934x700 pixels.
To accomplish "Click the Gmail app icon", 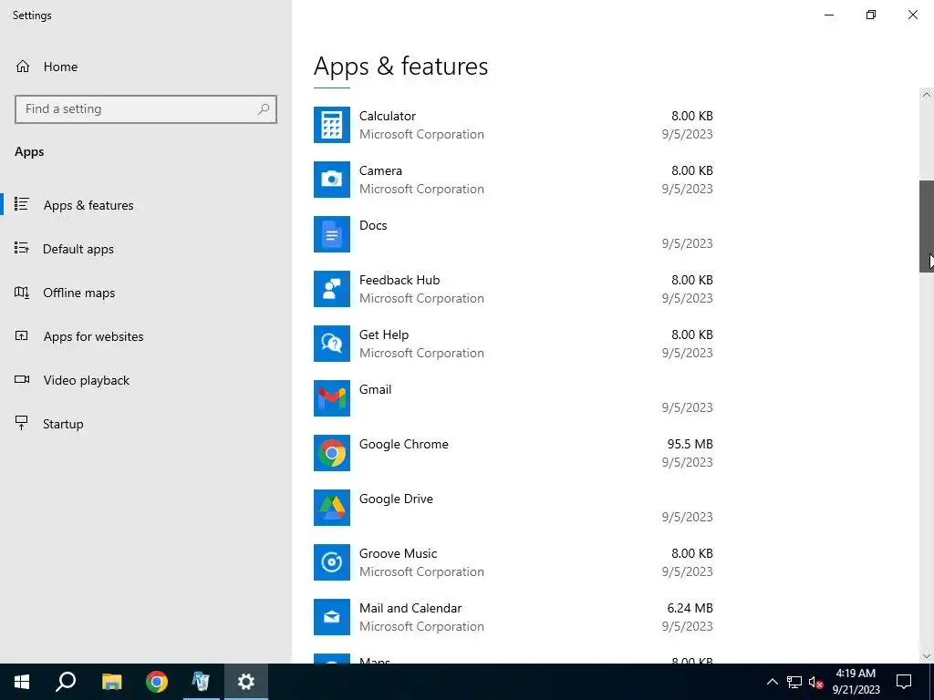I will [x=332, y=399].
